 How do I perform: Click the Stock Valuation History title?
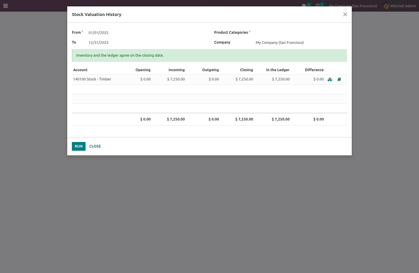click(x=97, y=15)
